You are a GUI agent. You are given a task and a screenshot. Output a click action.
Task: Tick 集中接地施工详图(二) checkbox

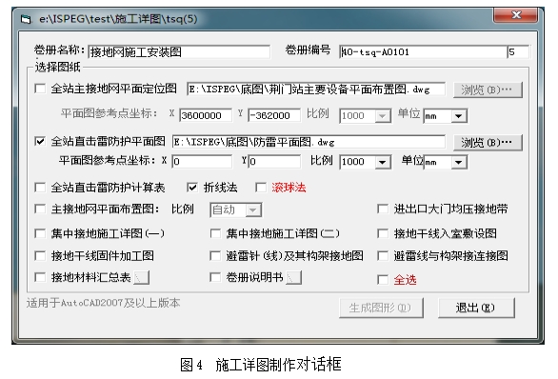[x=215, y=234]
